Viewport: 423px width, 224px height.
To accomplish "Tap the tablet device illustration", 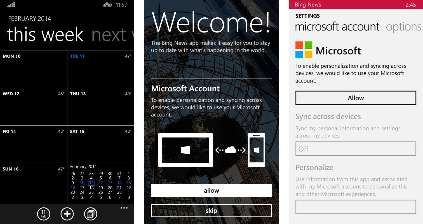I will (x=185, y=150).
